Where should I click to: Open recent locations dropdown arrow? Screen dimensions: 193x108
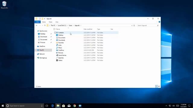tap(43, 25)
